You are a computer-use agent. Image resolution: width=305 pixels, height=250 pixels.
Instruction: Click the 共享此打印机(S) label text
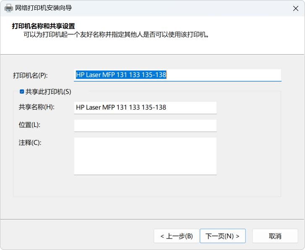pyautogui.click(x=48, y=92)
